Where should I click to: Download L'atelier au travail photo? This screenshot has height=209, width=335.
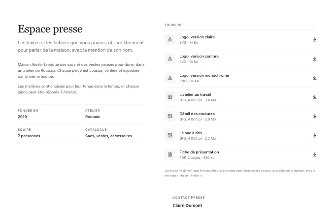click(x=315, y=97)
